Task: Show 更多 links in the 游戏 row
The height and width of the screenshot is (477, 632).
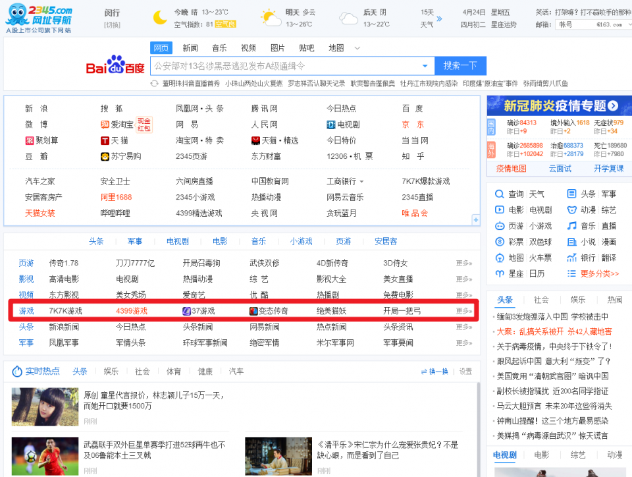Action: pyautogui.click(x=464, y=311)
